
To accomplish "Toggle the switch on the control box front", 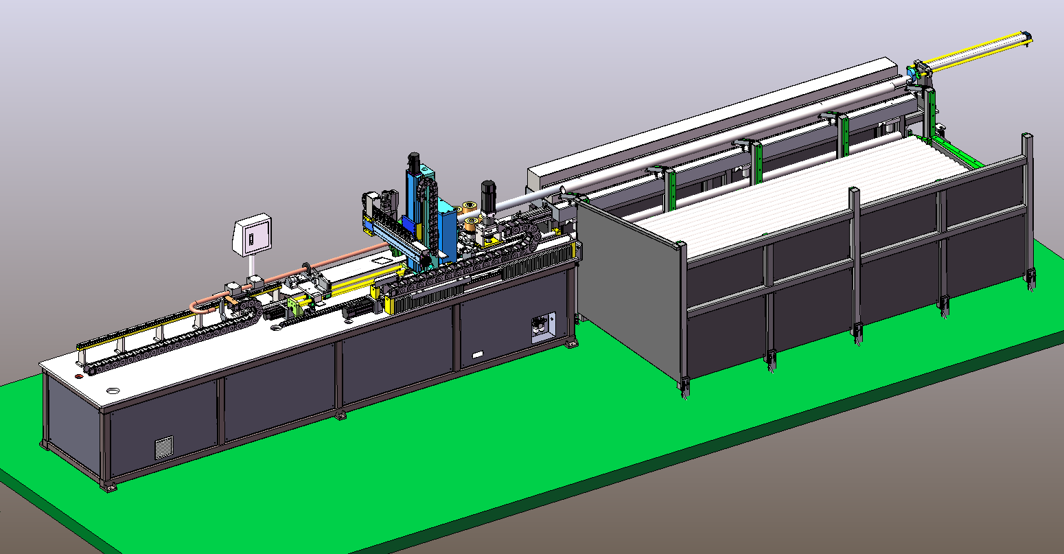I will [251, 240].
